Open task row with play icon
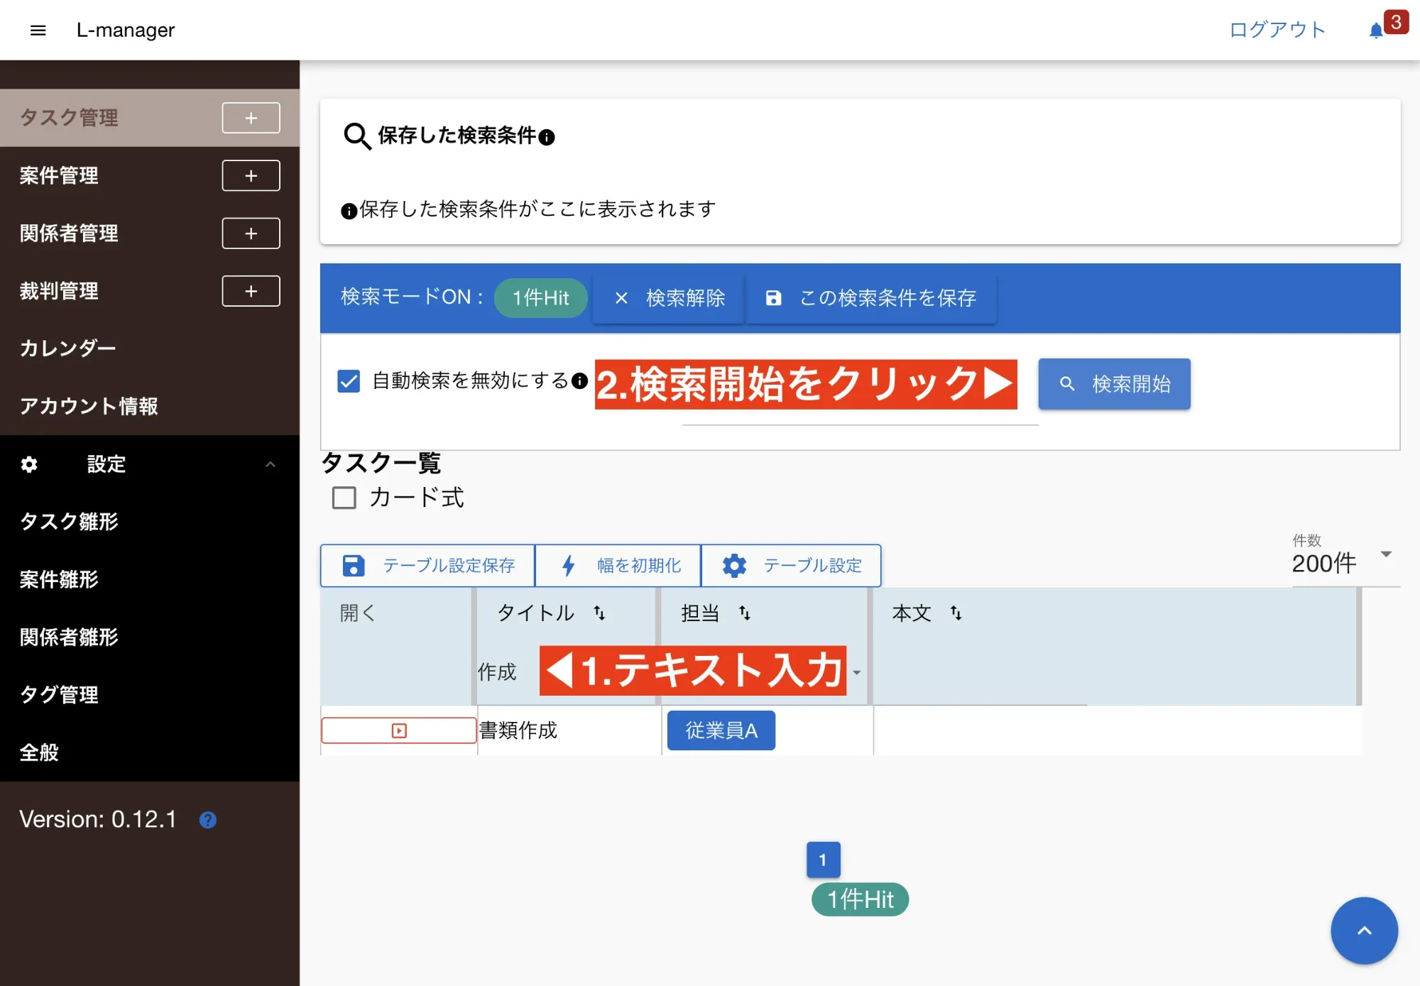 pyautogui.click(x=399, y=730)
